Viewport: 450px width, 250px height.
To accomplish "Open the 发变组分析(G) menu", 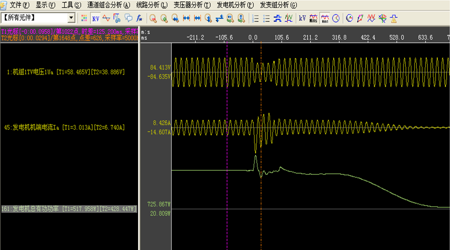I will 278,5.
